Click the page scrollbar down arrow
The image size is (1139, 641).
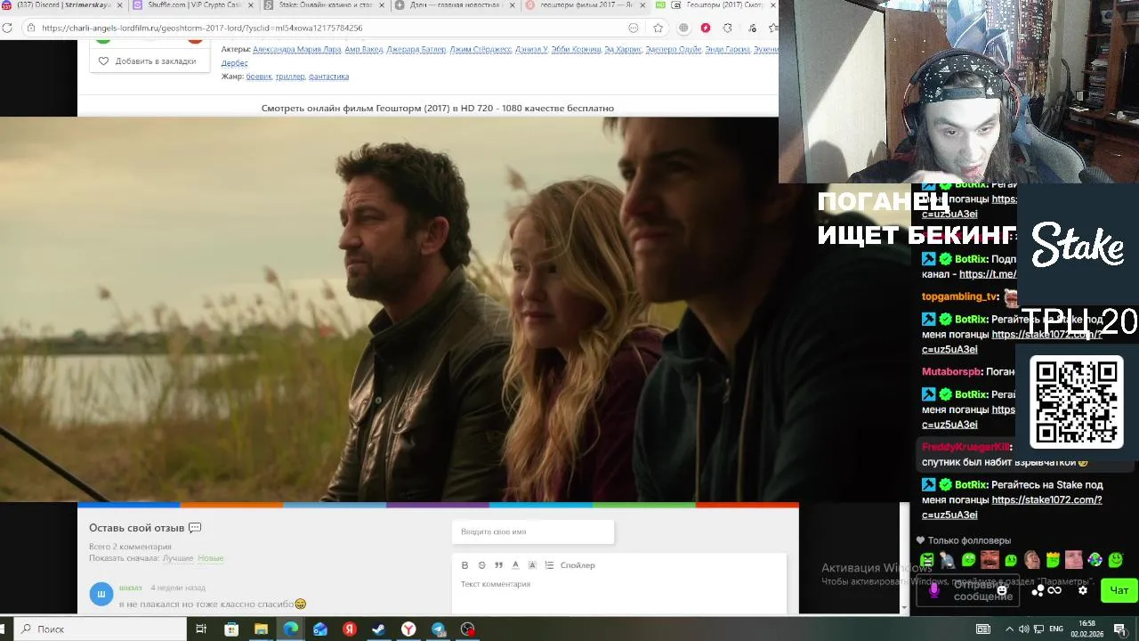904,608
